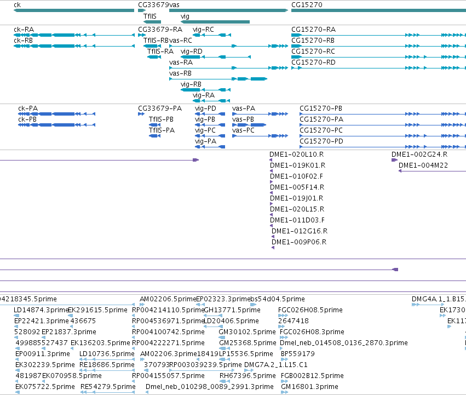Screen dimensions: 466x395
Task: Click the CG15270-RA transcript label
Action: tap(314, 30)
